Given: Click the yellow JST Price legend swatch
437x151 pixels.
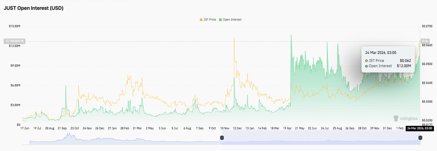Looking at the screenshot, I should tap(201, 19).
